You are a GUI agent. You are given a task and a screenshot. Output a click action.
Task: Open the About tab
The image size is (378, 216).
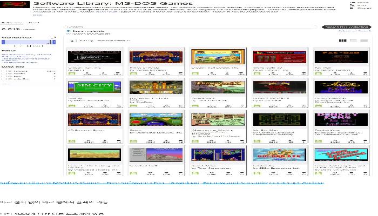[33, 23]
